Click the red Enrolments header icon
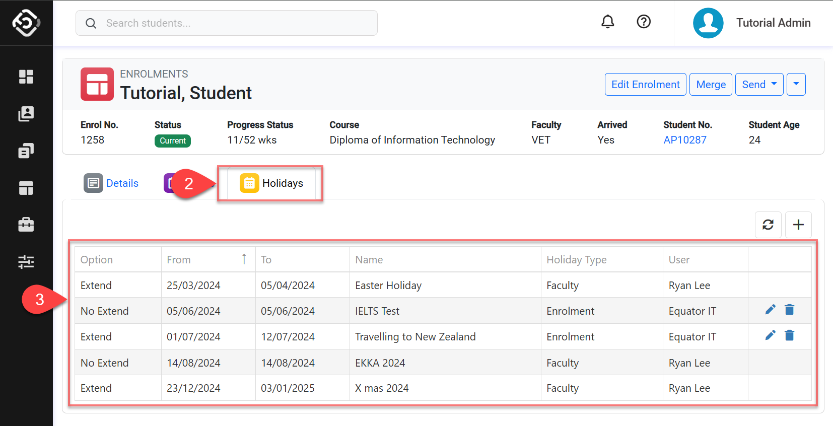833x426 pixels. tap(97, 84)
